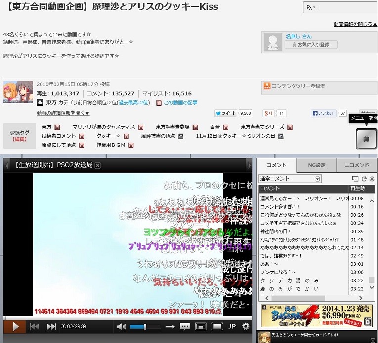
Task: Reload the comment list icon
Action: pyautogui.click(x=364, y=179)
